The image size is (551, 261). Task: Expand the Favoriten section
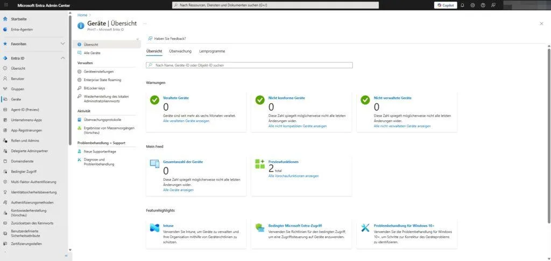pos(62,44)
